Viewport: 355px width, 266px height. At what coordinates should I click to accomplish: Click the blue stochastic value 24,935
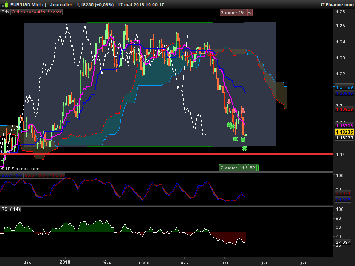point(343,200)
